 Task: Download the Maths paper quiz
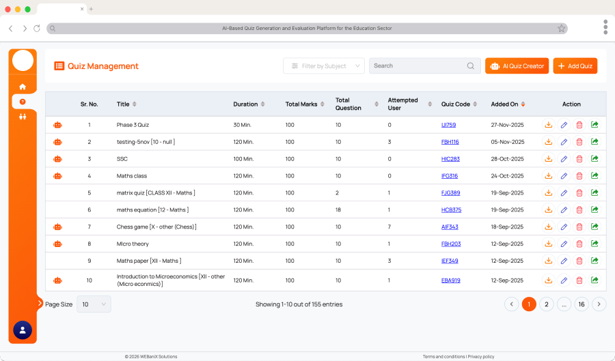point(548,261)
